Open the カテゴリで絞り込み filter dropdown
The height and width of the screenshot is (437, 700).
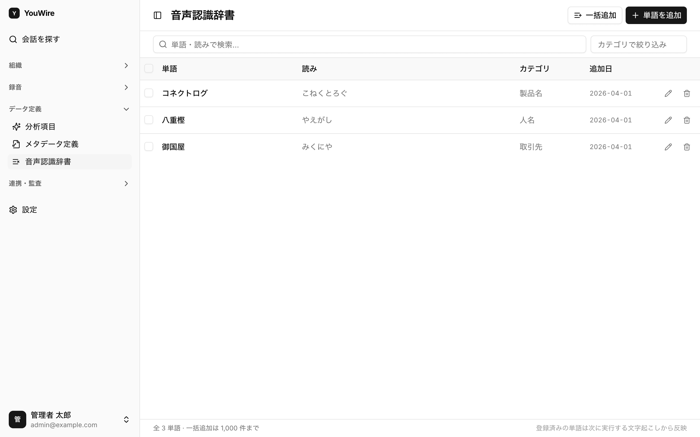click(638, 44)
